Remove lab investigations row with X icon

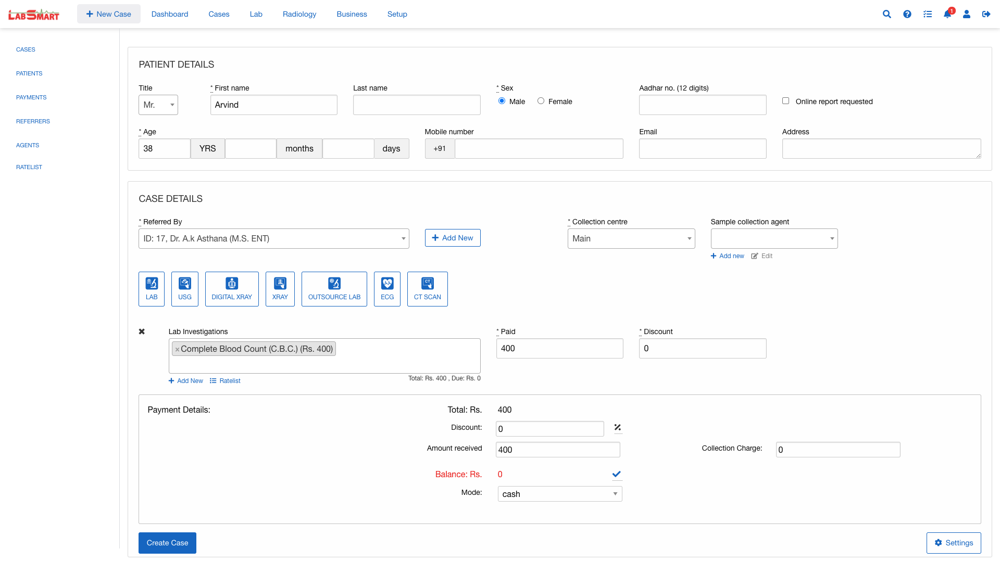click(x=142, y=331)
